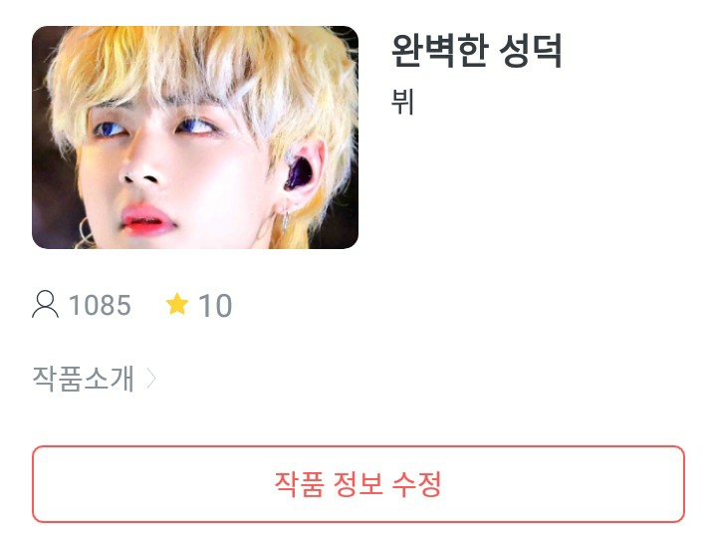Click the author name 뷔
Viewport: 717px width, 538px height.
[x=403, y=102]
